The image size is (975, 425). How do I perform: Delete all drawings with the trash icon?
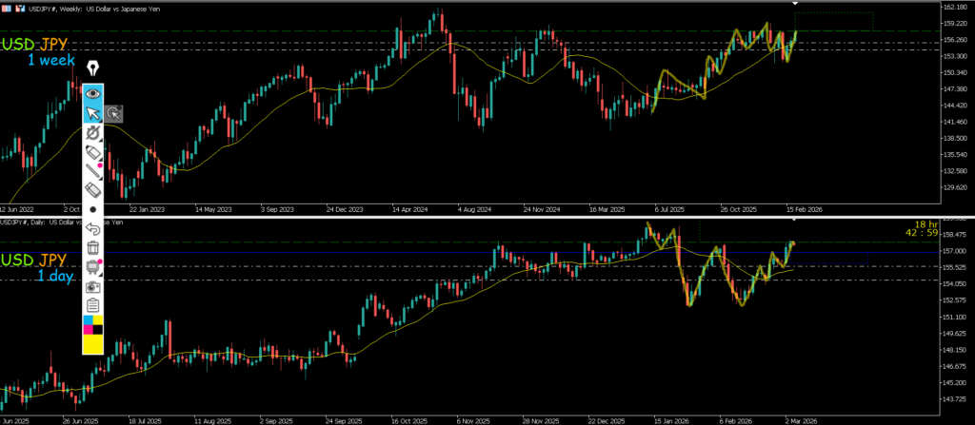pyautogui.click(x=93, y=247)
